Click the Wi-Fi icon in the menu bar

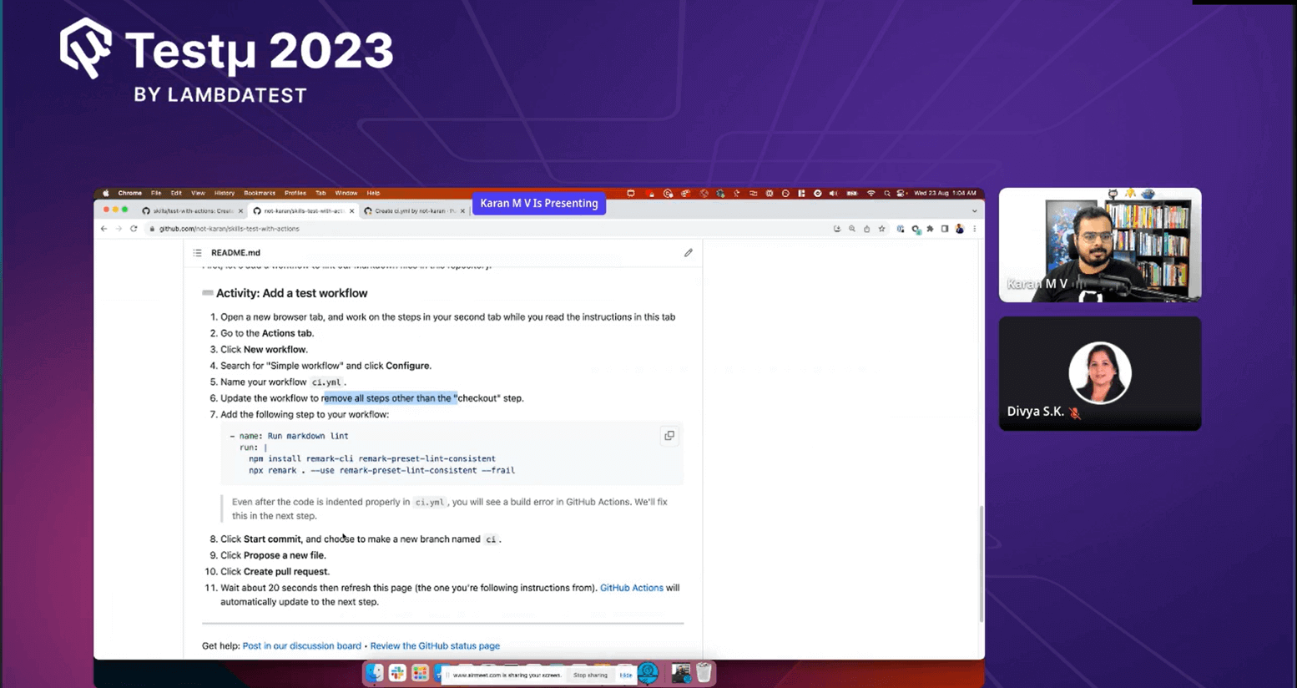tap(871, 193)
